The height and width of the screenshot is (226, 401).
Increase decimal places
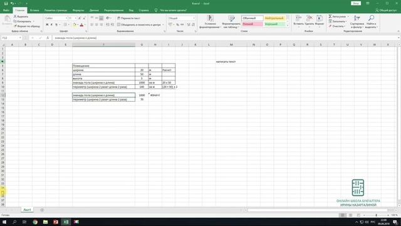tap(189, 24)
